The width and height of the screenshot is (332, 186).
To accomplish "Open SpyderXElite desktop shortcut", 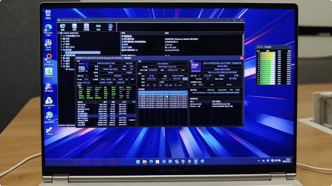I will point(49,103).
